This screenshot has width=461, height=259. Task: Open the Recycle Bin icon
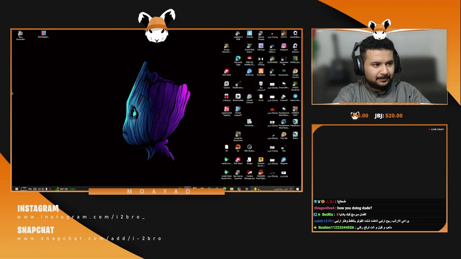[x=261, y=86]
